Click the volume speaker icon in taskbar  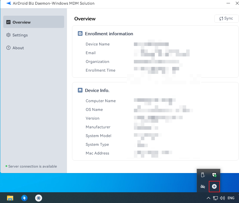[x=222, y=198]
